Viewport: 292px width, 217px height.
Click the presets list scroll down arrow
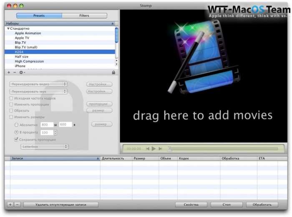(x=116, y=64)
